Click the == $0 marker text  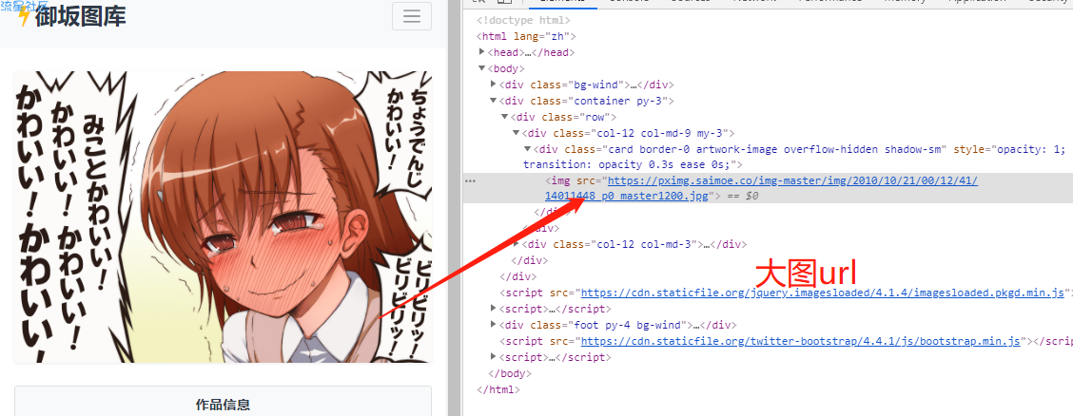coord(743,196)
